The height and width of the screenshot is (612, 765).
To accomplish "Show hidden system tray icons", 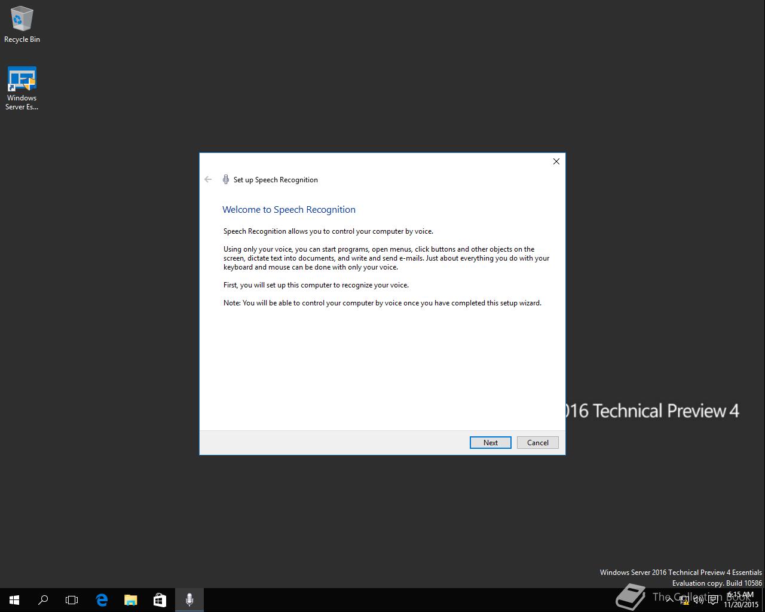I will [x=670, y=600].
